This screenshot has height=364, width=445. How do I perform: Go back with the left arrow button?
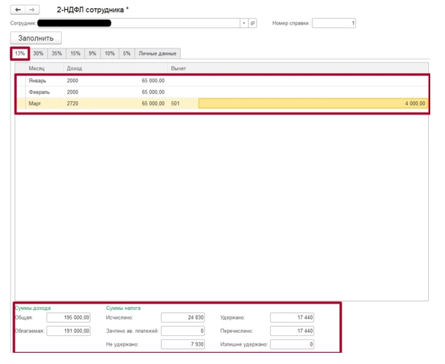point(18,10)
